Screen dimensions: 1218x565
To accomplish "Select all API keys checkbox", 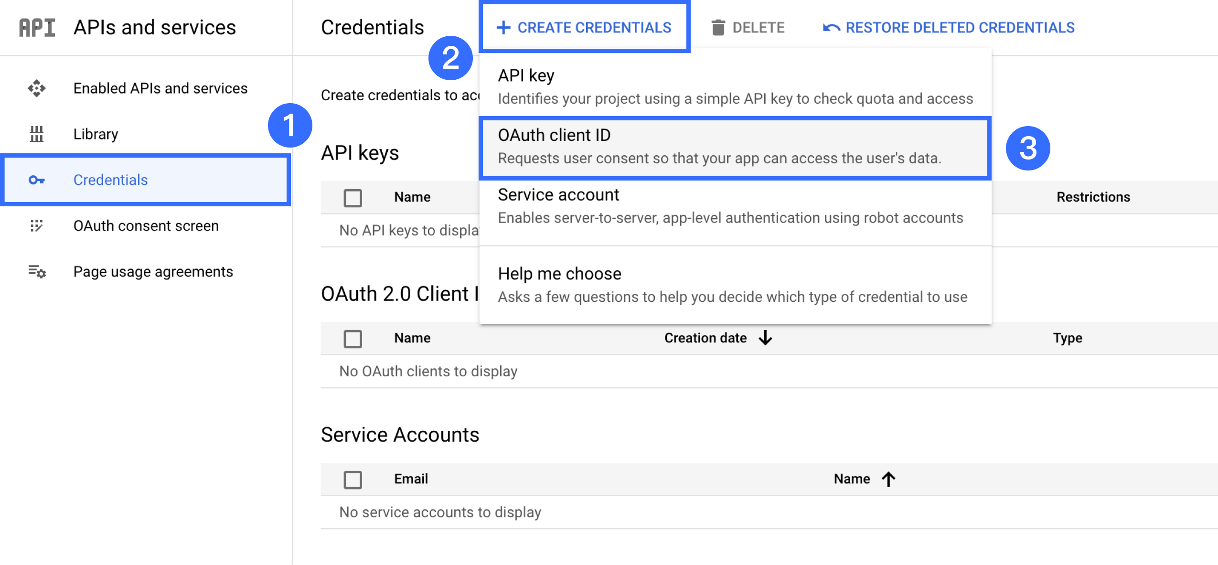I will click(x=353, y=198).
